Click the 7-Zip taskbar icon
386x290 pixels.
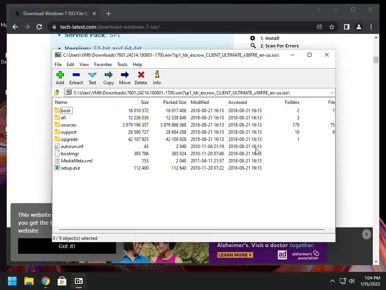(x=78, y=281)
